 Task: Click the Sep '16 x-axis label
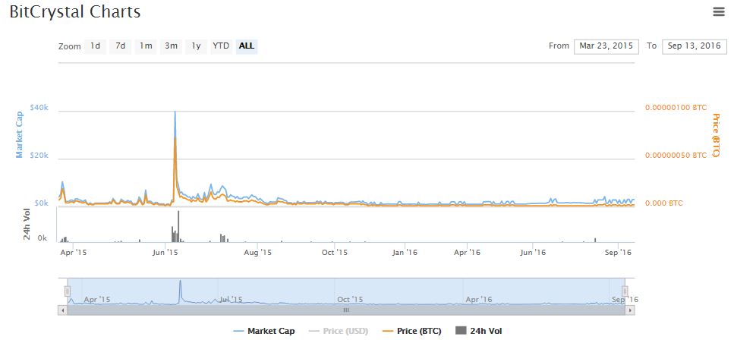619,253
